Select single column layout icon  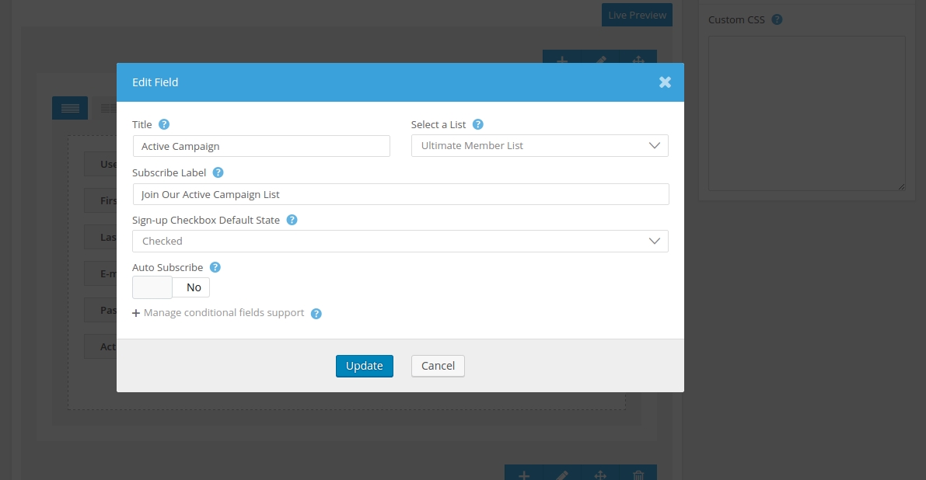point(70,108)
